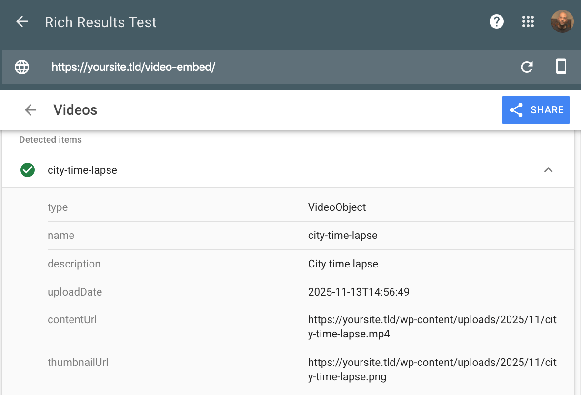Open the contentUrl link ending in mp4
581x395 pixels.
pyautogui.click(x=432, y=326)
